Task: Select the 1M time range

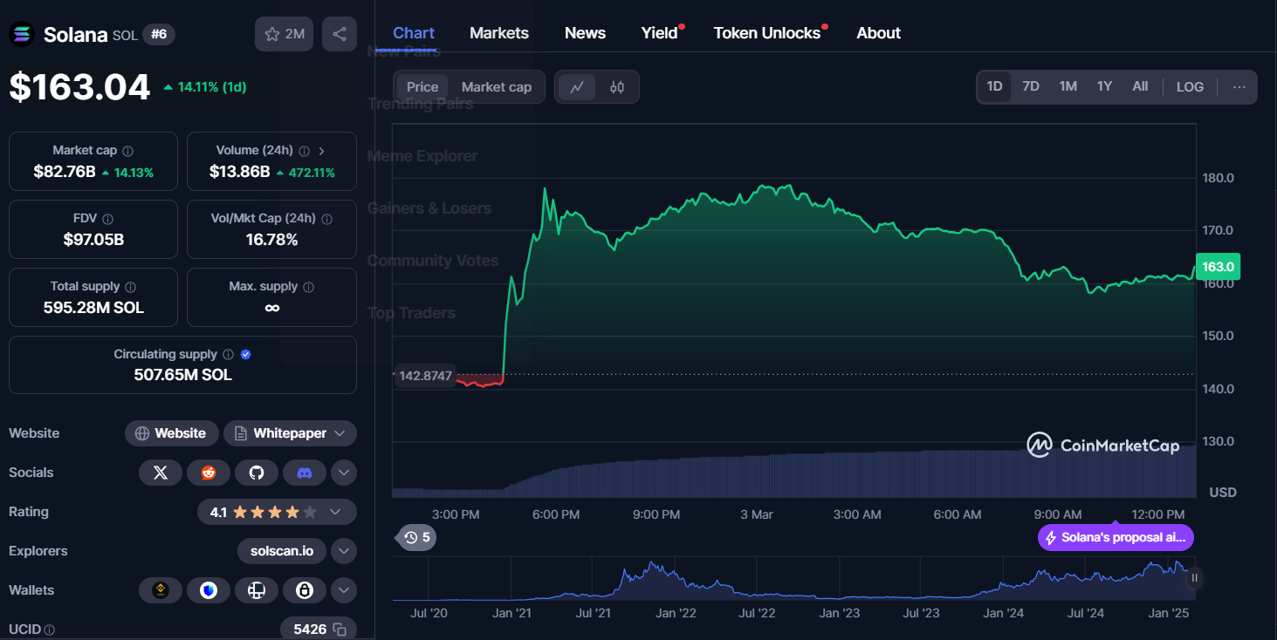Action: click(x=1068, y=87)
